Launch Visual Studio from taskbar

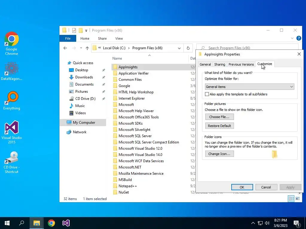(66, 223)
